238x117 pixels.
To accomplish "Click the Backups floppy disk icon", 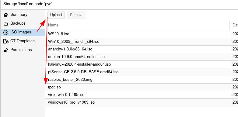I will pyautogui.click(x=6, y=23).
